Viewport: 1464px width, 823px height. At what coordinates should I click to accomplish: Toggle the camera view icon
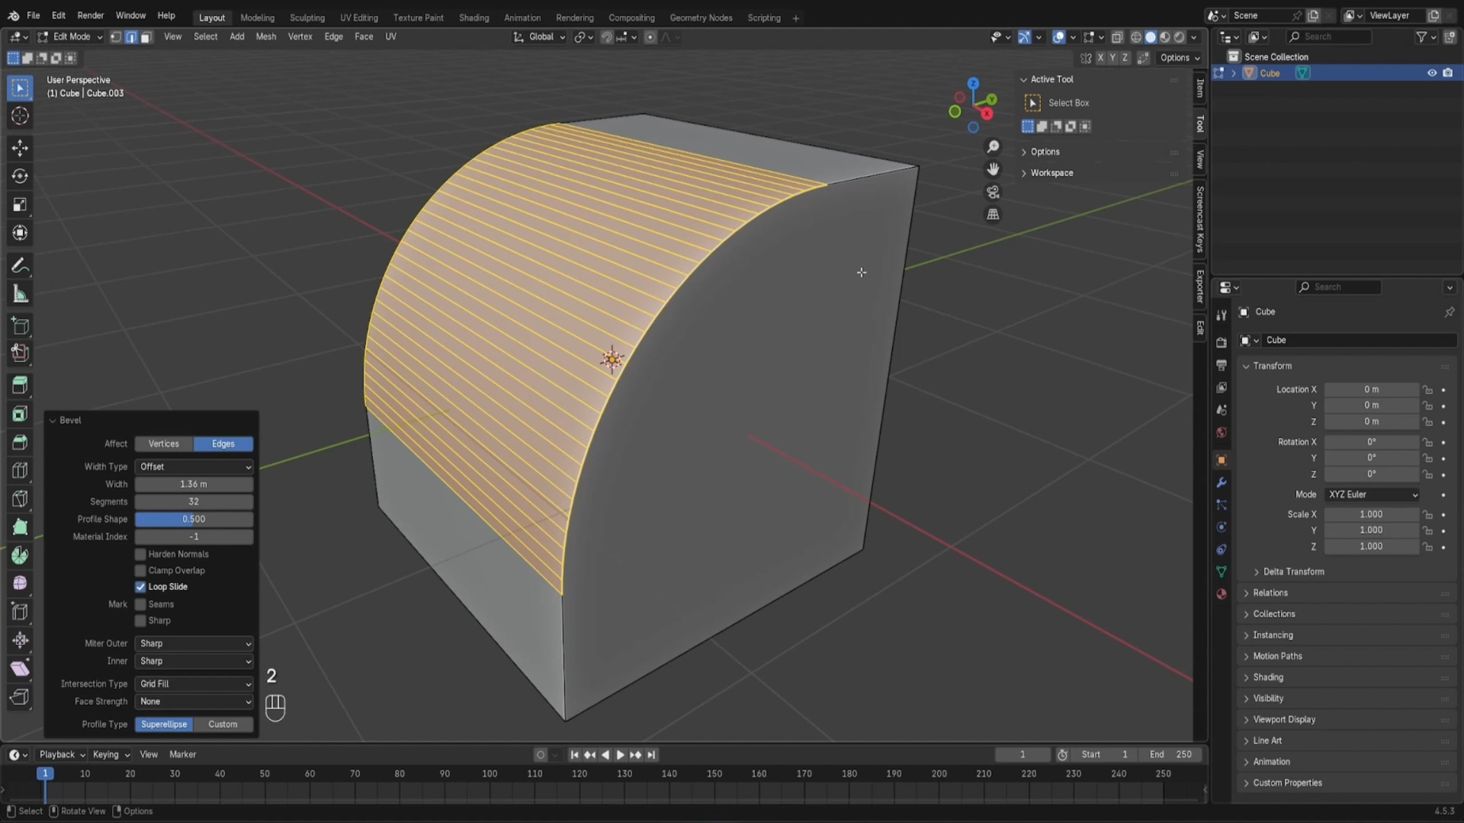coord(993,192)
